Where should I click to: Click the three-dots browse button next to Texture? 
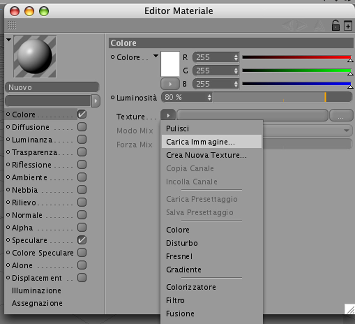[x=341, y=116]
